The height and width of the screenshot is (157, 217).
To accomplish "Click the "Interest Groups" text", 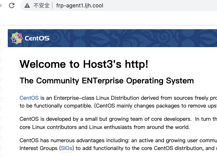I will tap(38, 148).
